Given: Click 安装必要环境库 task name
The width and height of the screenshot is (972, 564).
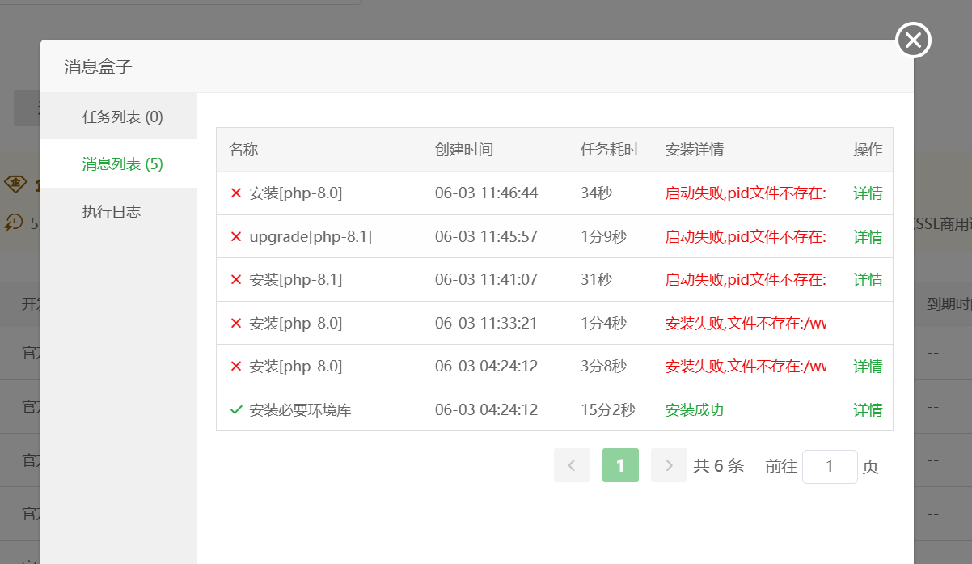Looking at the screenshot, I should click(300, 410).
